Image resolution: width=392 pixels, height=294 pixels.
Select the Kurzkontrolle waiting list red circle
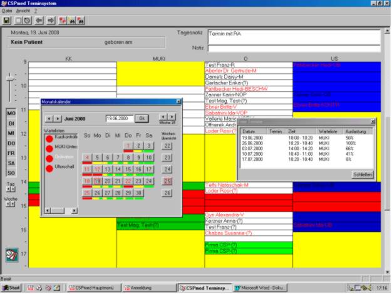point(49,139)
